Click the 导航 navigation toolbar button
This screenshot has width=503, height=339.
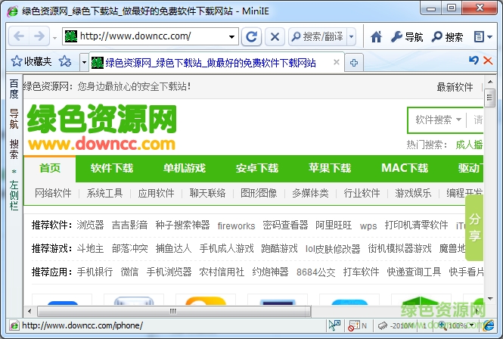(407, 36)
